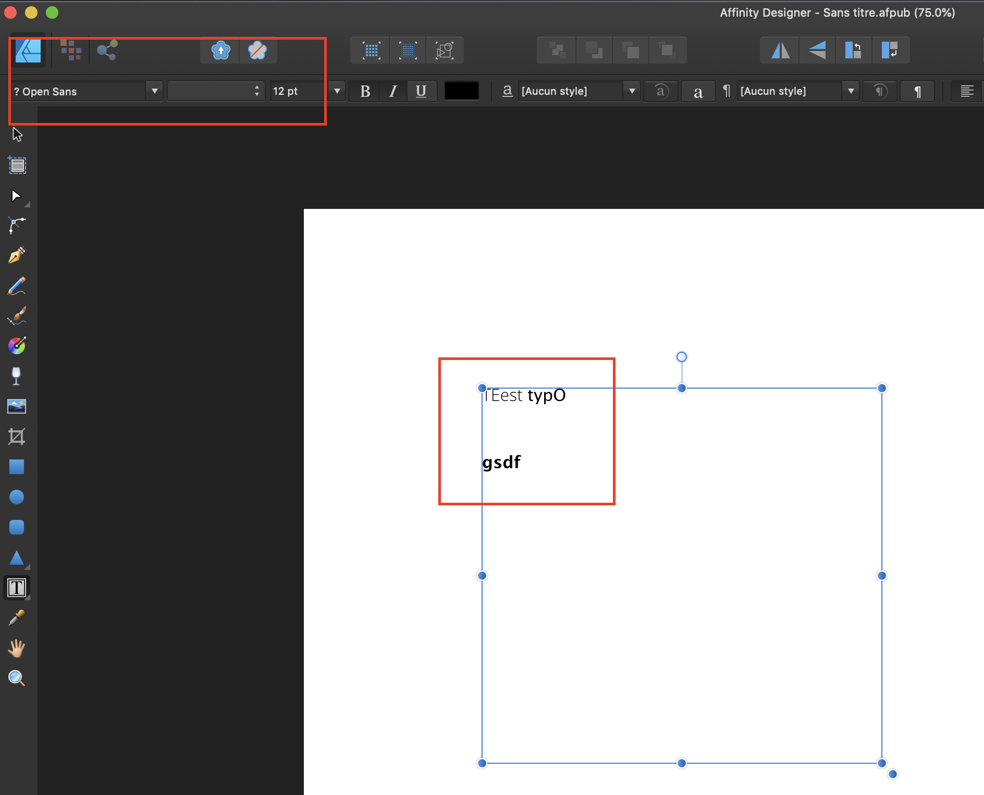Click the text frame rotation handle
The width and height of the screenshot is (984, 795).
(682, 357)
